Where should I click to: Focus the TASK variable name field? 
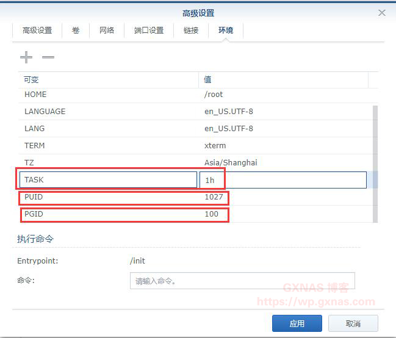pyautogui.click(x=108, y=180)
